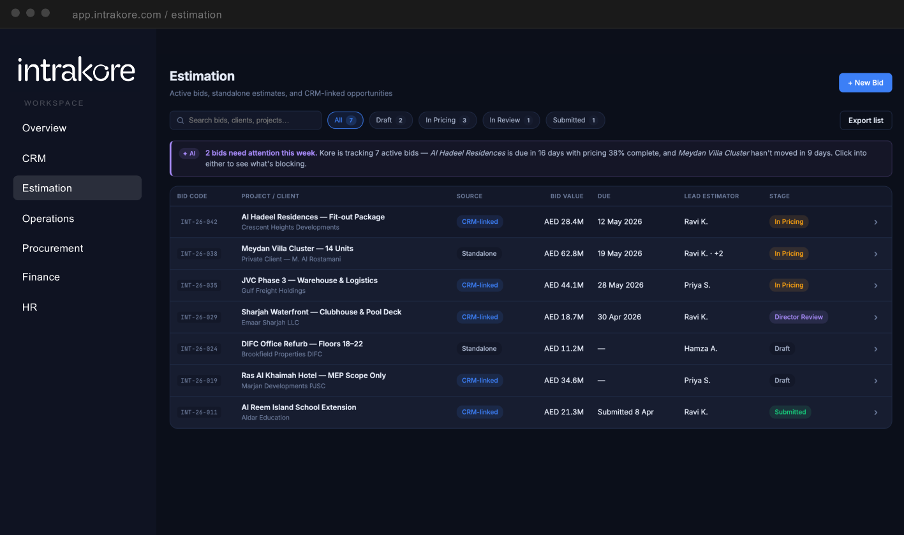
Task: Click Draft stage in Ras Al Khaimah row
Action: [782, 381]
